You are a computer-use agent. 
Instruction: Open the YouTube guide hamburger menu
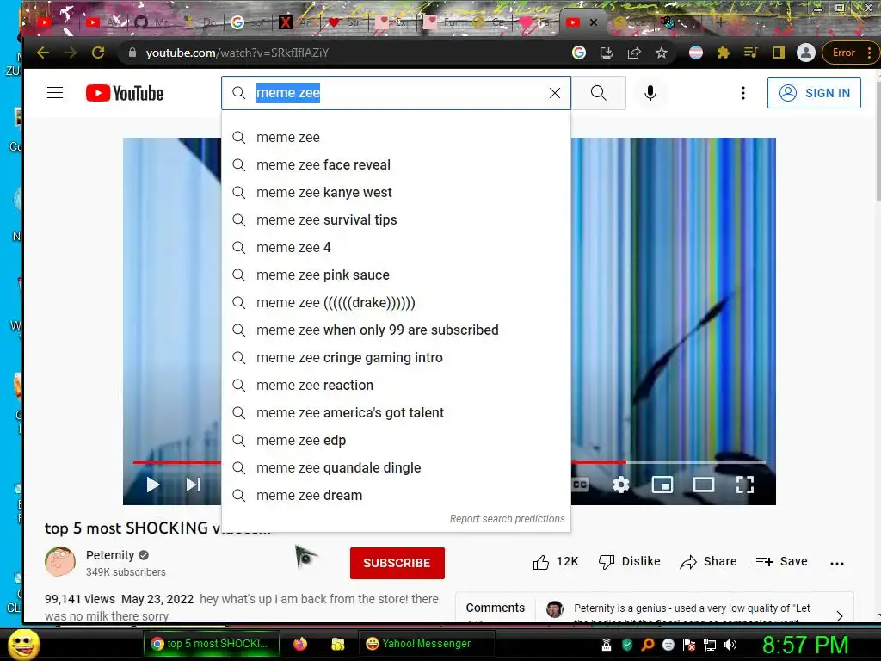(55, 93)
